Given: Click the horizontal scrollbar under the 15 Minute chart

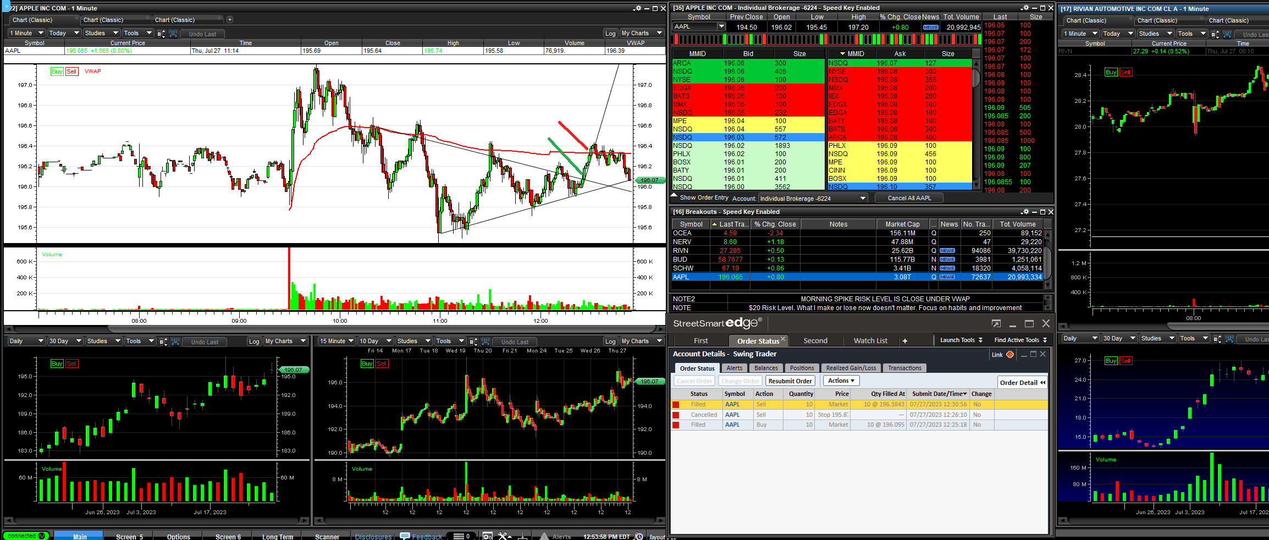Looking at the screenshot, I should click(489, 521).
